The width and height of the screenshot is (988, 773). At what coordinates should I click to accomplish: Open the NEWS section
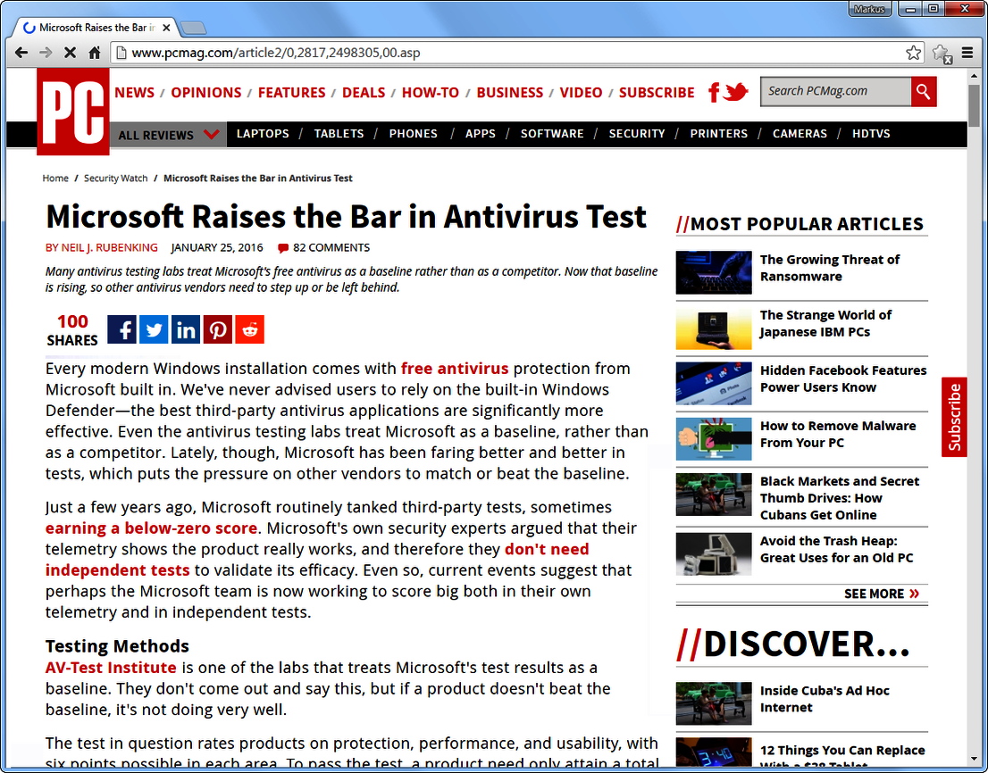point(134,92)
